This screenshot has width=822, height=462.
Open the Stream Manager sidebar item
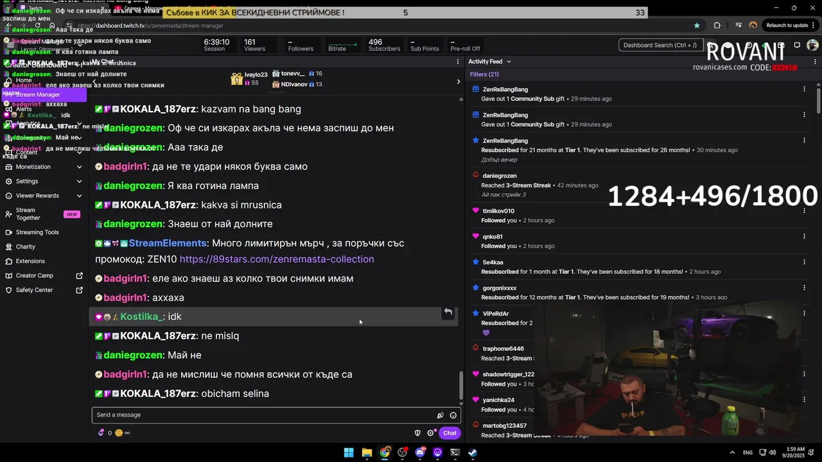point(44,94)
